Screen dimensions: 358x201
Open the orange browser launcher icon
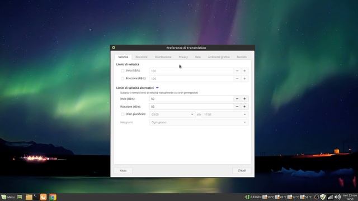click(44, 197)
